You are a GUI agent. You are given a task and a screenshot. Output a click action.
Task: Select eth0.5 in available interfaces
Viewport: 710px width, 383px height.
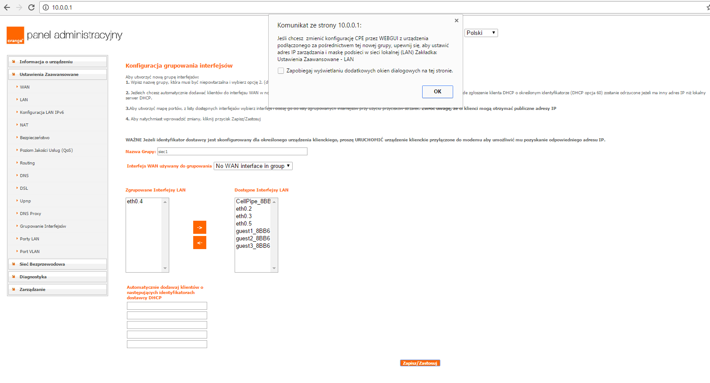click(253, 224)
